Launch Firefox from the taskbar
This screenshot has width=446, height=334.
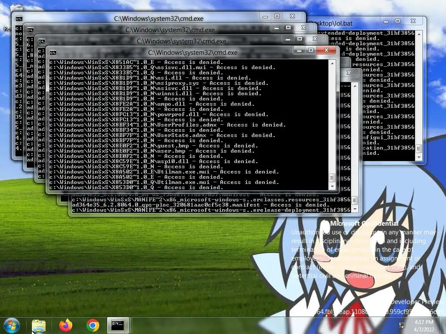[66, 325]
